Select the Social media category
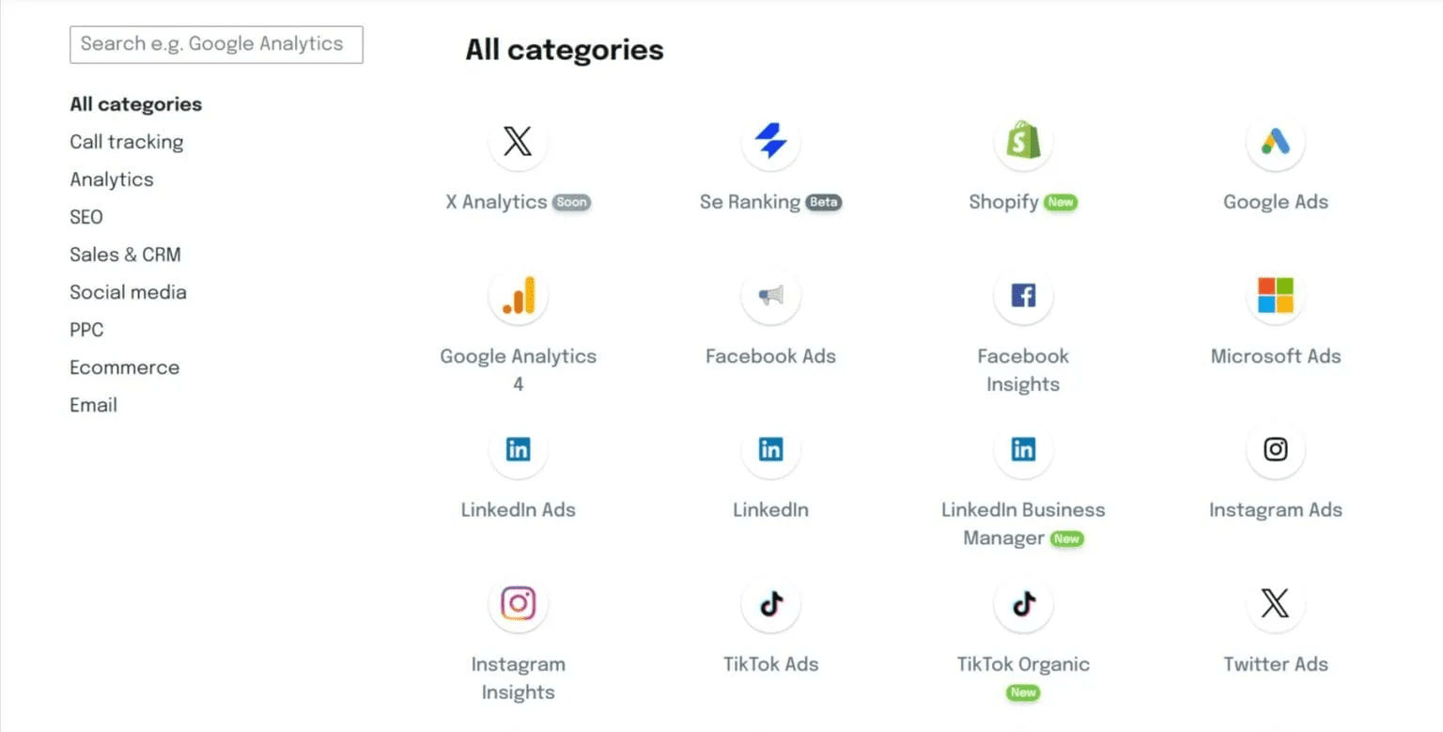 [128, 292]
